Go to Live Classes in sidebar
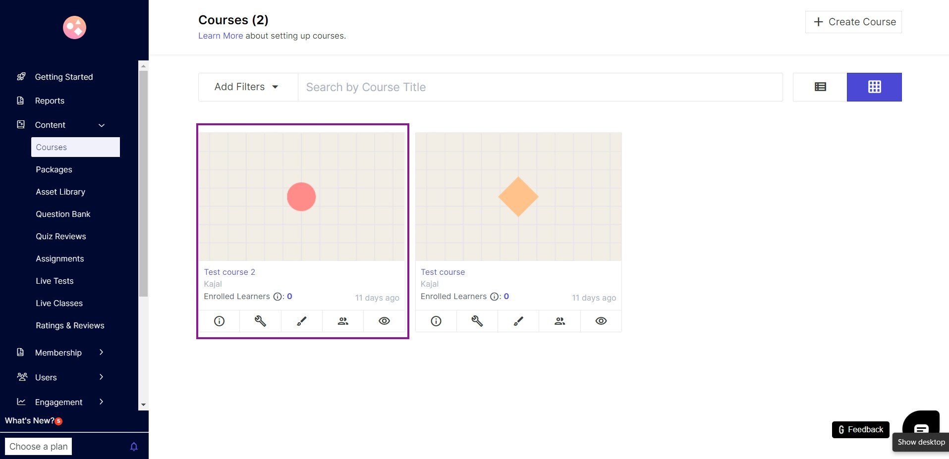The image size is (949, 459). 59,303
